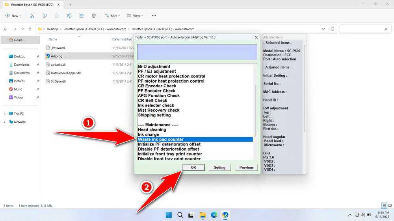
Task: Open the Sort dropdown menu
Action: 113,16
